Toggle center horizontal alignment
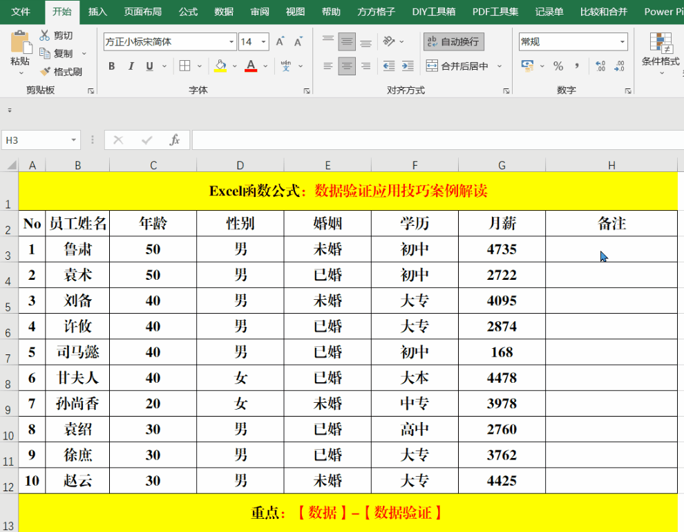This screenshot has width=684, height=532. [347, 66]
